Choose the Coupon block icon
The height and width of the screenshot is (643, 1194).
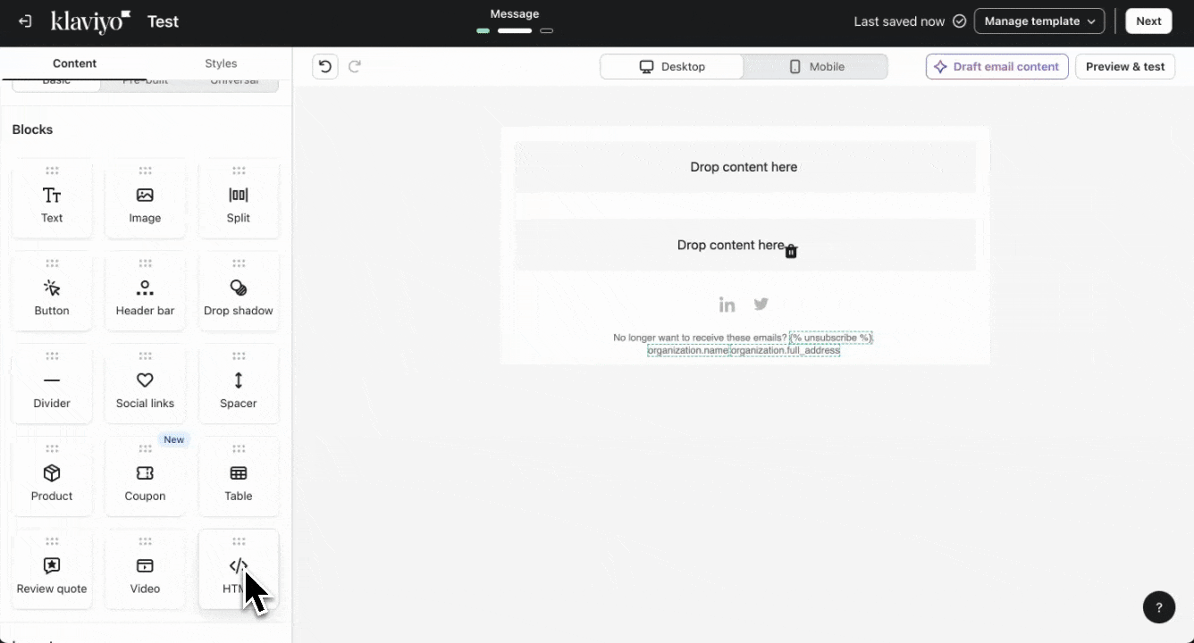145,473
